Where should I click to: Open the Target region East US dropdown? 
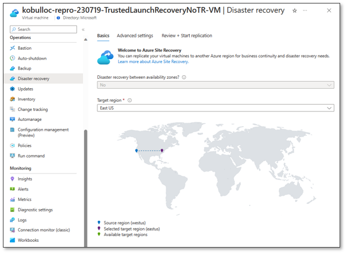tap(215, 108)
